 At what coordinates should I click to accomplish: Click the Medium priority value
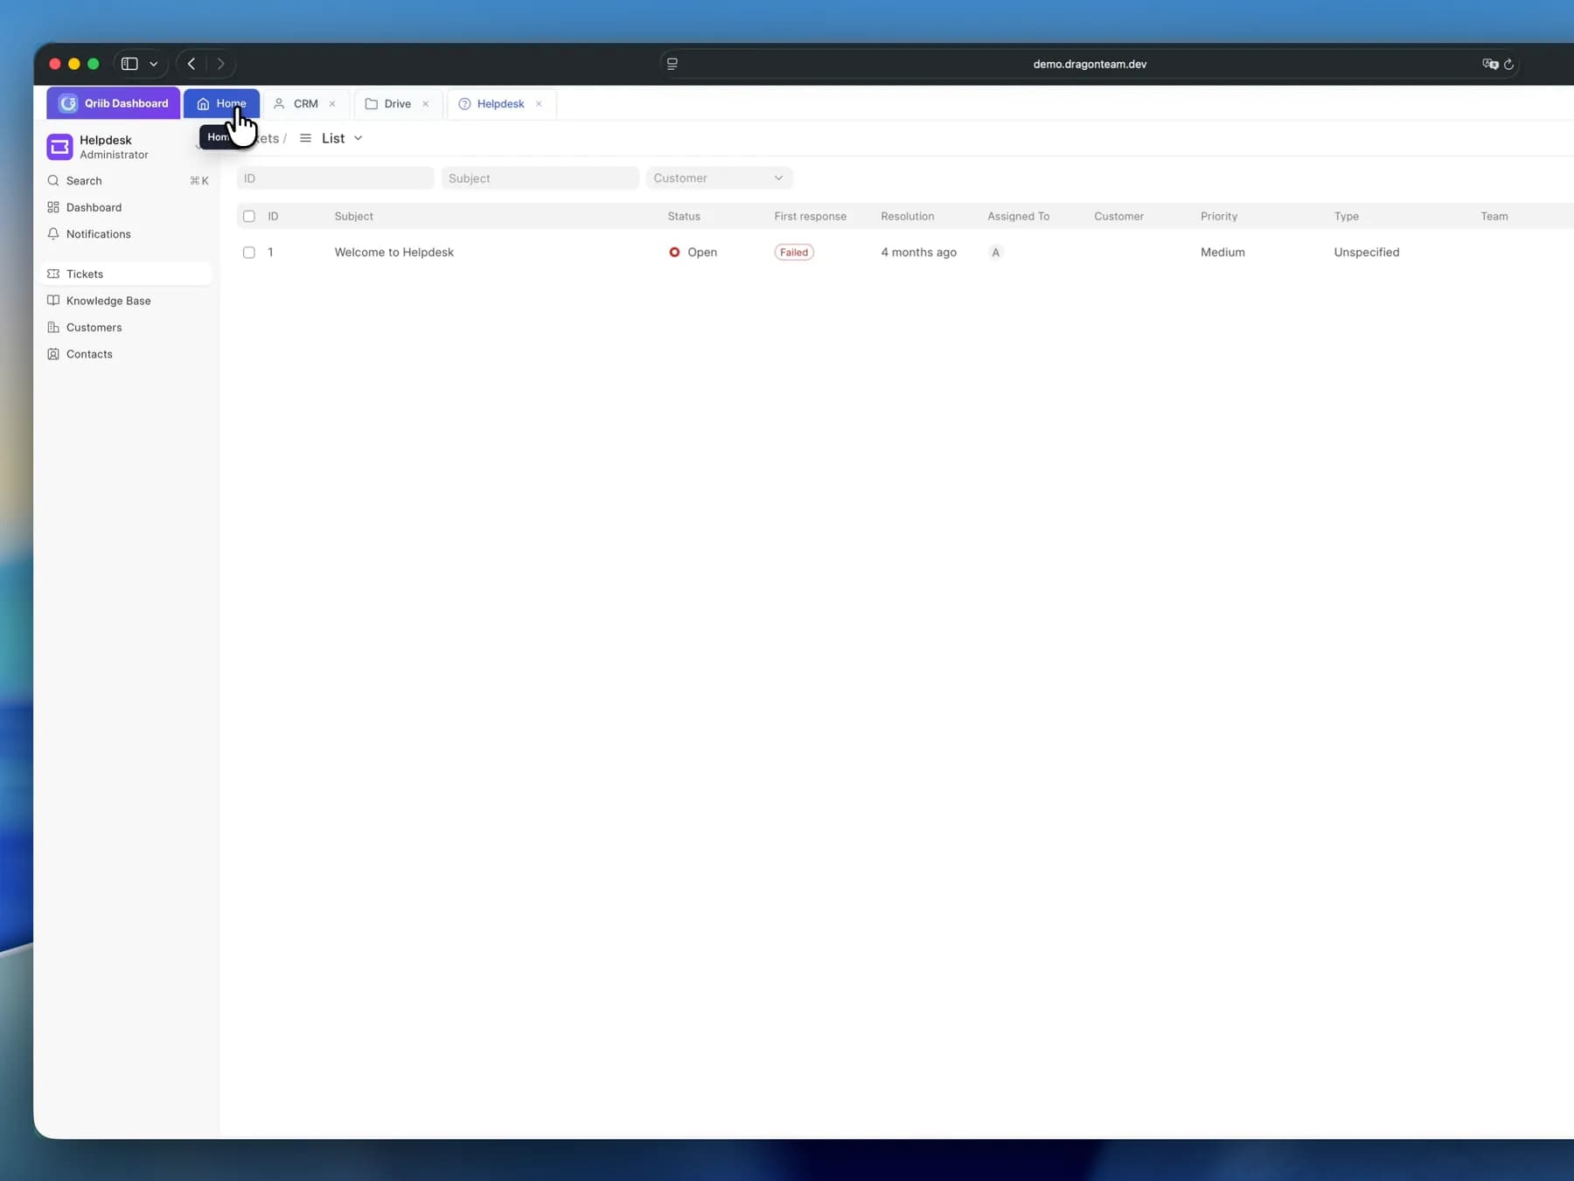[x=1222, y=253]
